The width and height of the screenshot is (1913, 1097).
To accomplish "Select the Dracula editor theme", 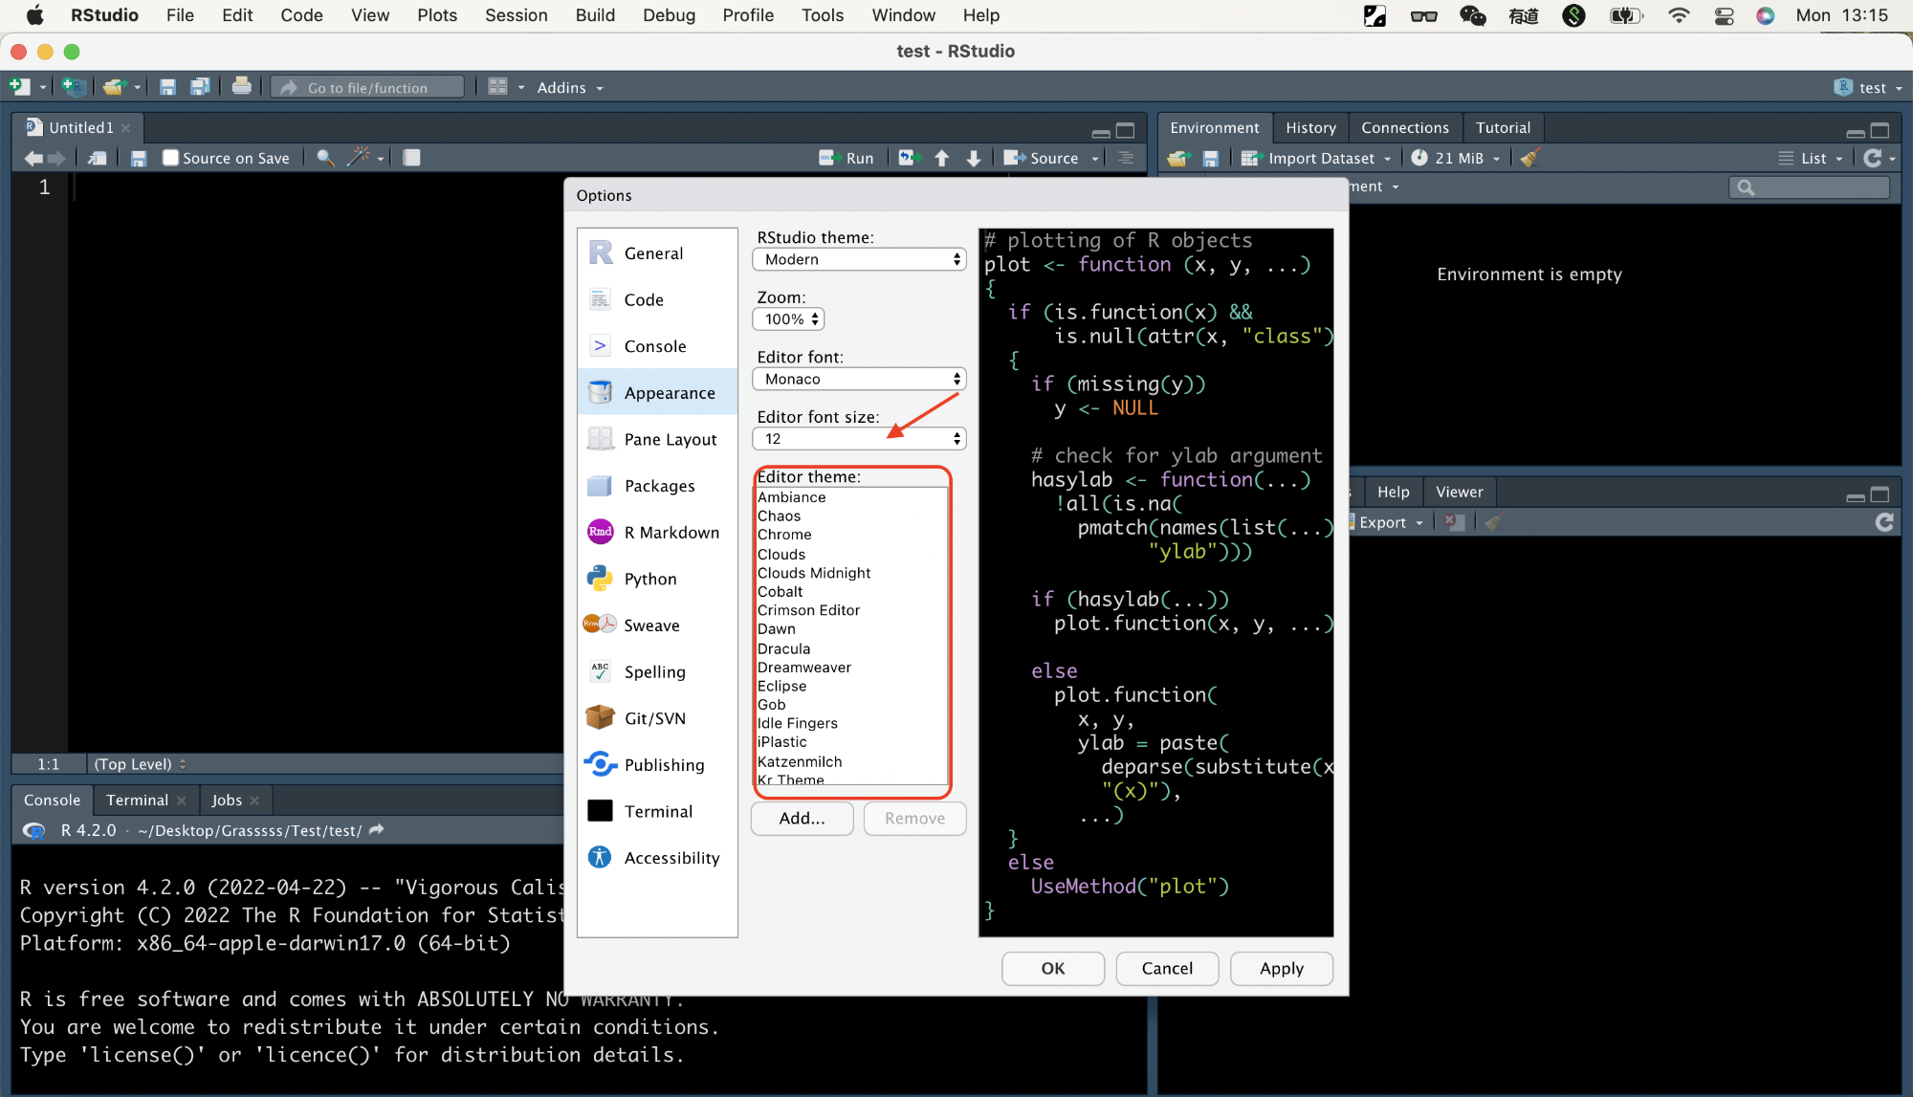I will [x=851, y=648].
